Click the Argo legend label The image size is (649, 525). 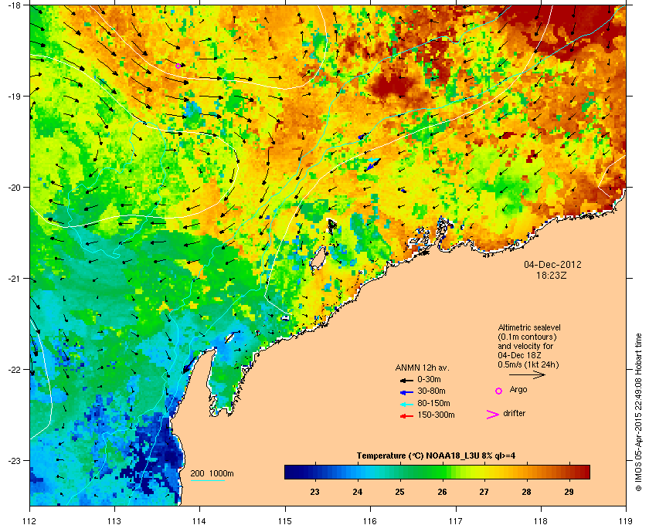(518, 390)
